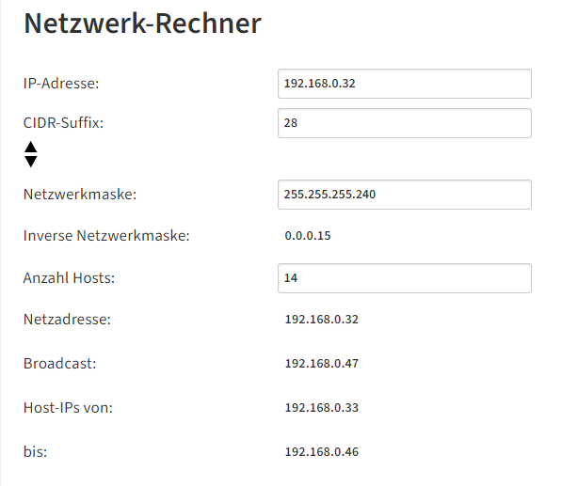Click the Broadcast value 192.168.0.47
Screen dimensions: 578x486
[321, 364]
